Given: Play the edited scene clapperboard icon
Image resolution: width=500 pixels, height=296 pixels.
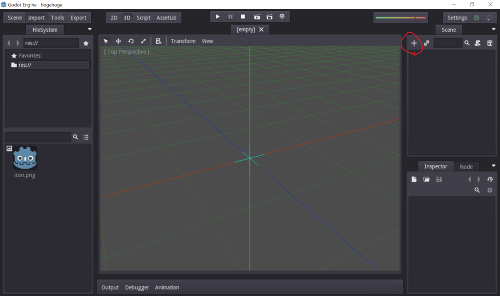Looking at the screenshot, I should click(257, 17).
